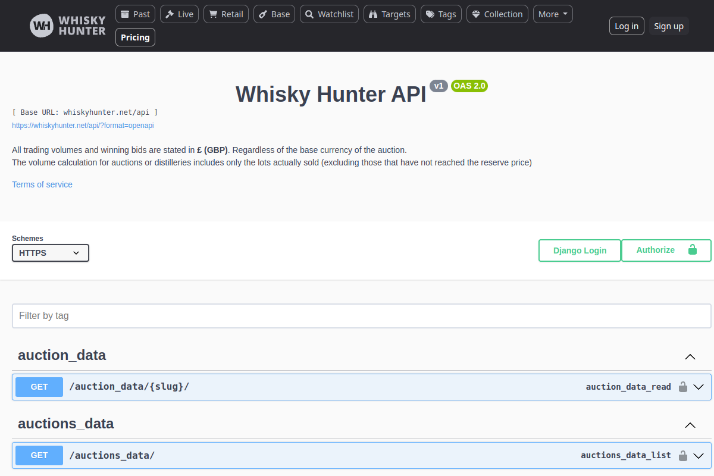
Task: Click the Sign up button
Action: pyautogui.click(x=669, y=26)
